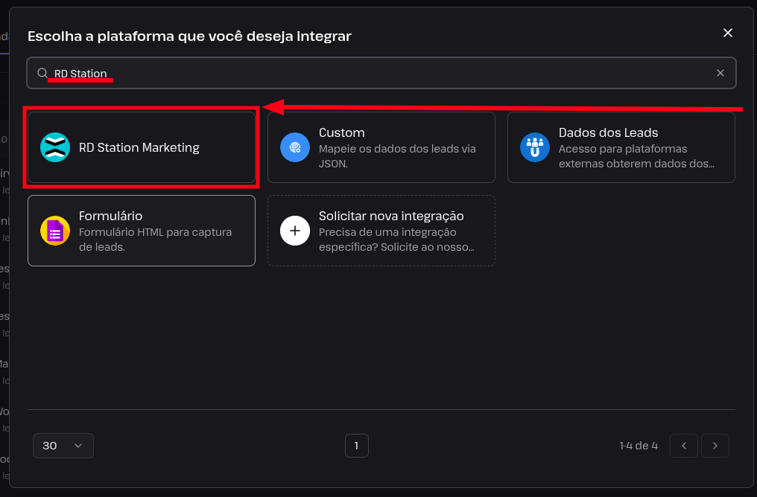The width and height of the screenshot is (757, 497).
Task: Click the 1-4 de 4 results count
Action: pos(639,446)
